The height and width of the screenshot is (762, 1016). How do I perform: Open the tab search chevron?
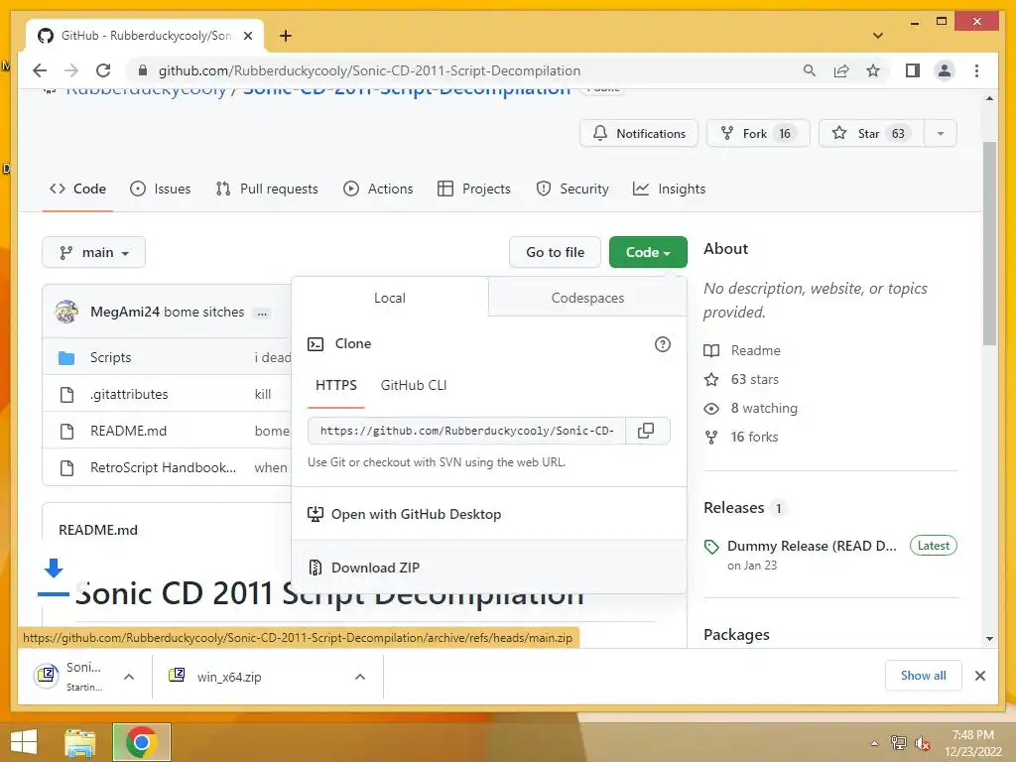click(878, 36)
